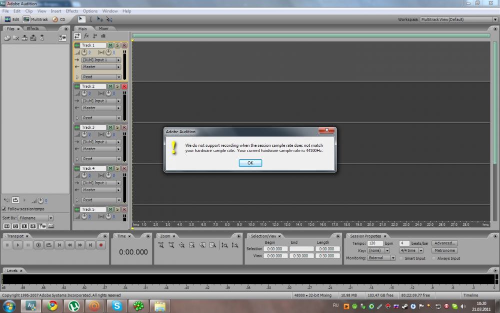Viewport: 500px width, 313px height.
Task: Switch to the Effects panel tab
Action: [32, 29]
